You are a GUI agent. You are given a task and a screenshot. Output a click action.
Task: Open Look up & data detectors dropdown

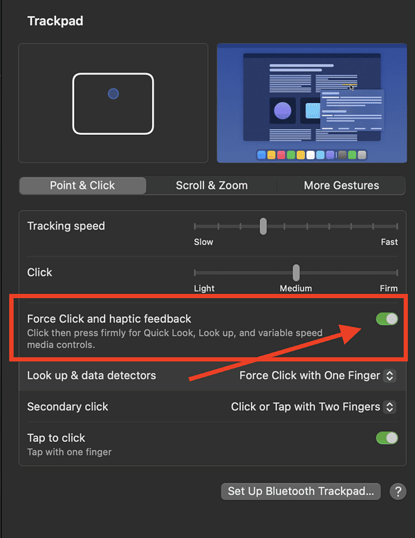(317, 375)
